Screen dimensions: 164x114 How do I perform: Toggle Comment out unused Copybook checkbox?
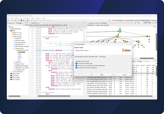76,67
